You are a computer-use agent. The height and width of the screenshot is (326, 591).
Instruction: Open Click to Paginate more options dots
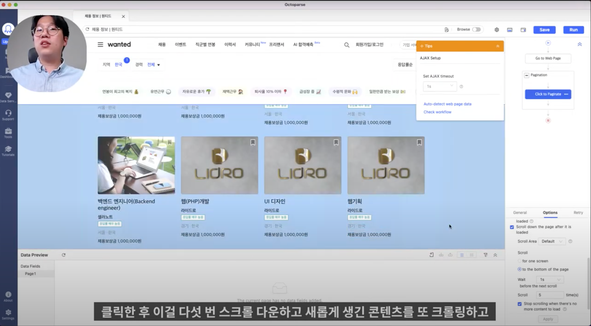[566, 94]
